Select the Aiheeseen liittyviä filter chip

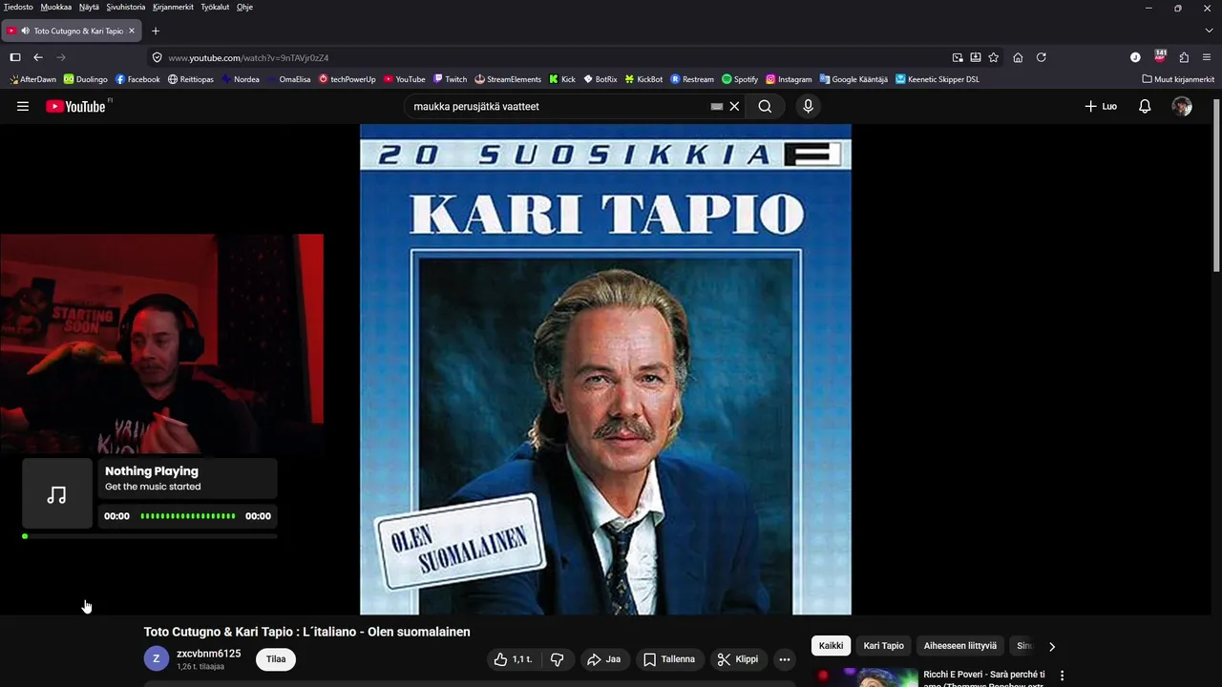coord(959,646)
